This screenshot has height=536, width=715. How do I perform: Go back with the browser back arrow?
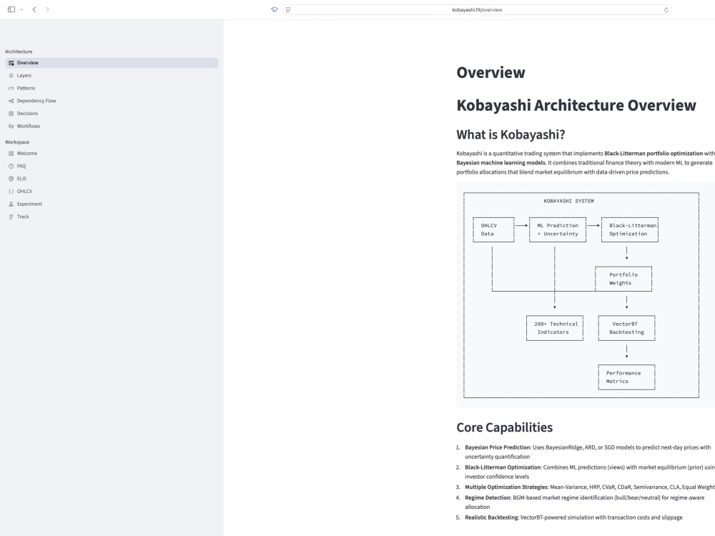[x=34, y=9]
